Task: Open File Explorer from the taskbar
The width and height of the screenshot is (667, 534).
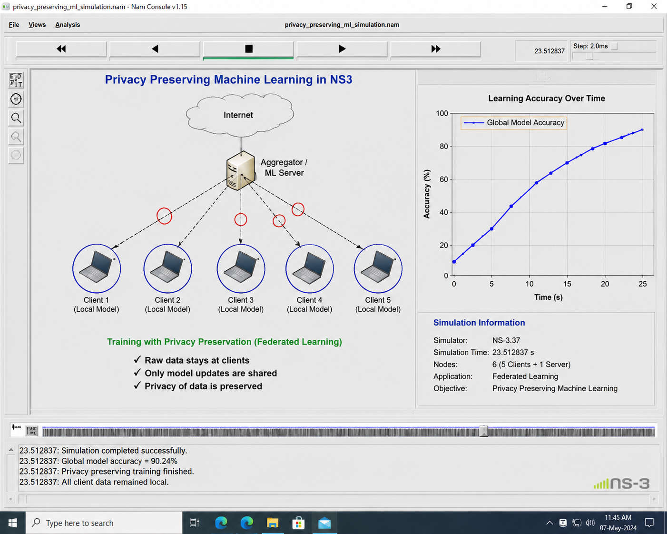Action: coord(273,523)
